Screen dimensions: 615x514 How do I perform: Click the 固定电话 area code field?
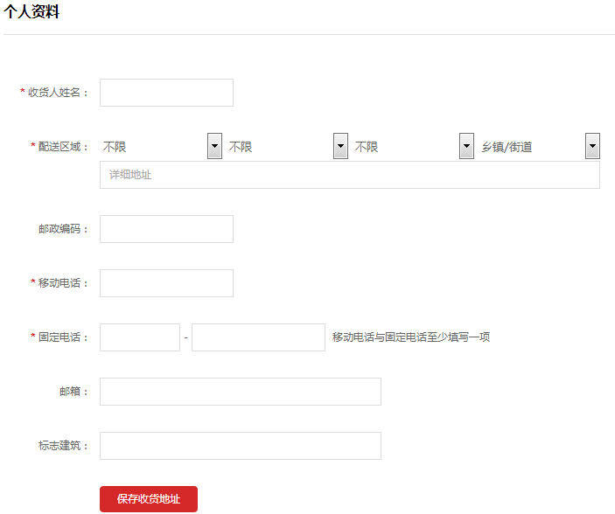click(x=140, y=337)
